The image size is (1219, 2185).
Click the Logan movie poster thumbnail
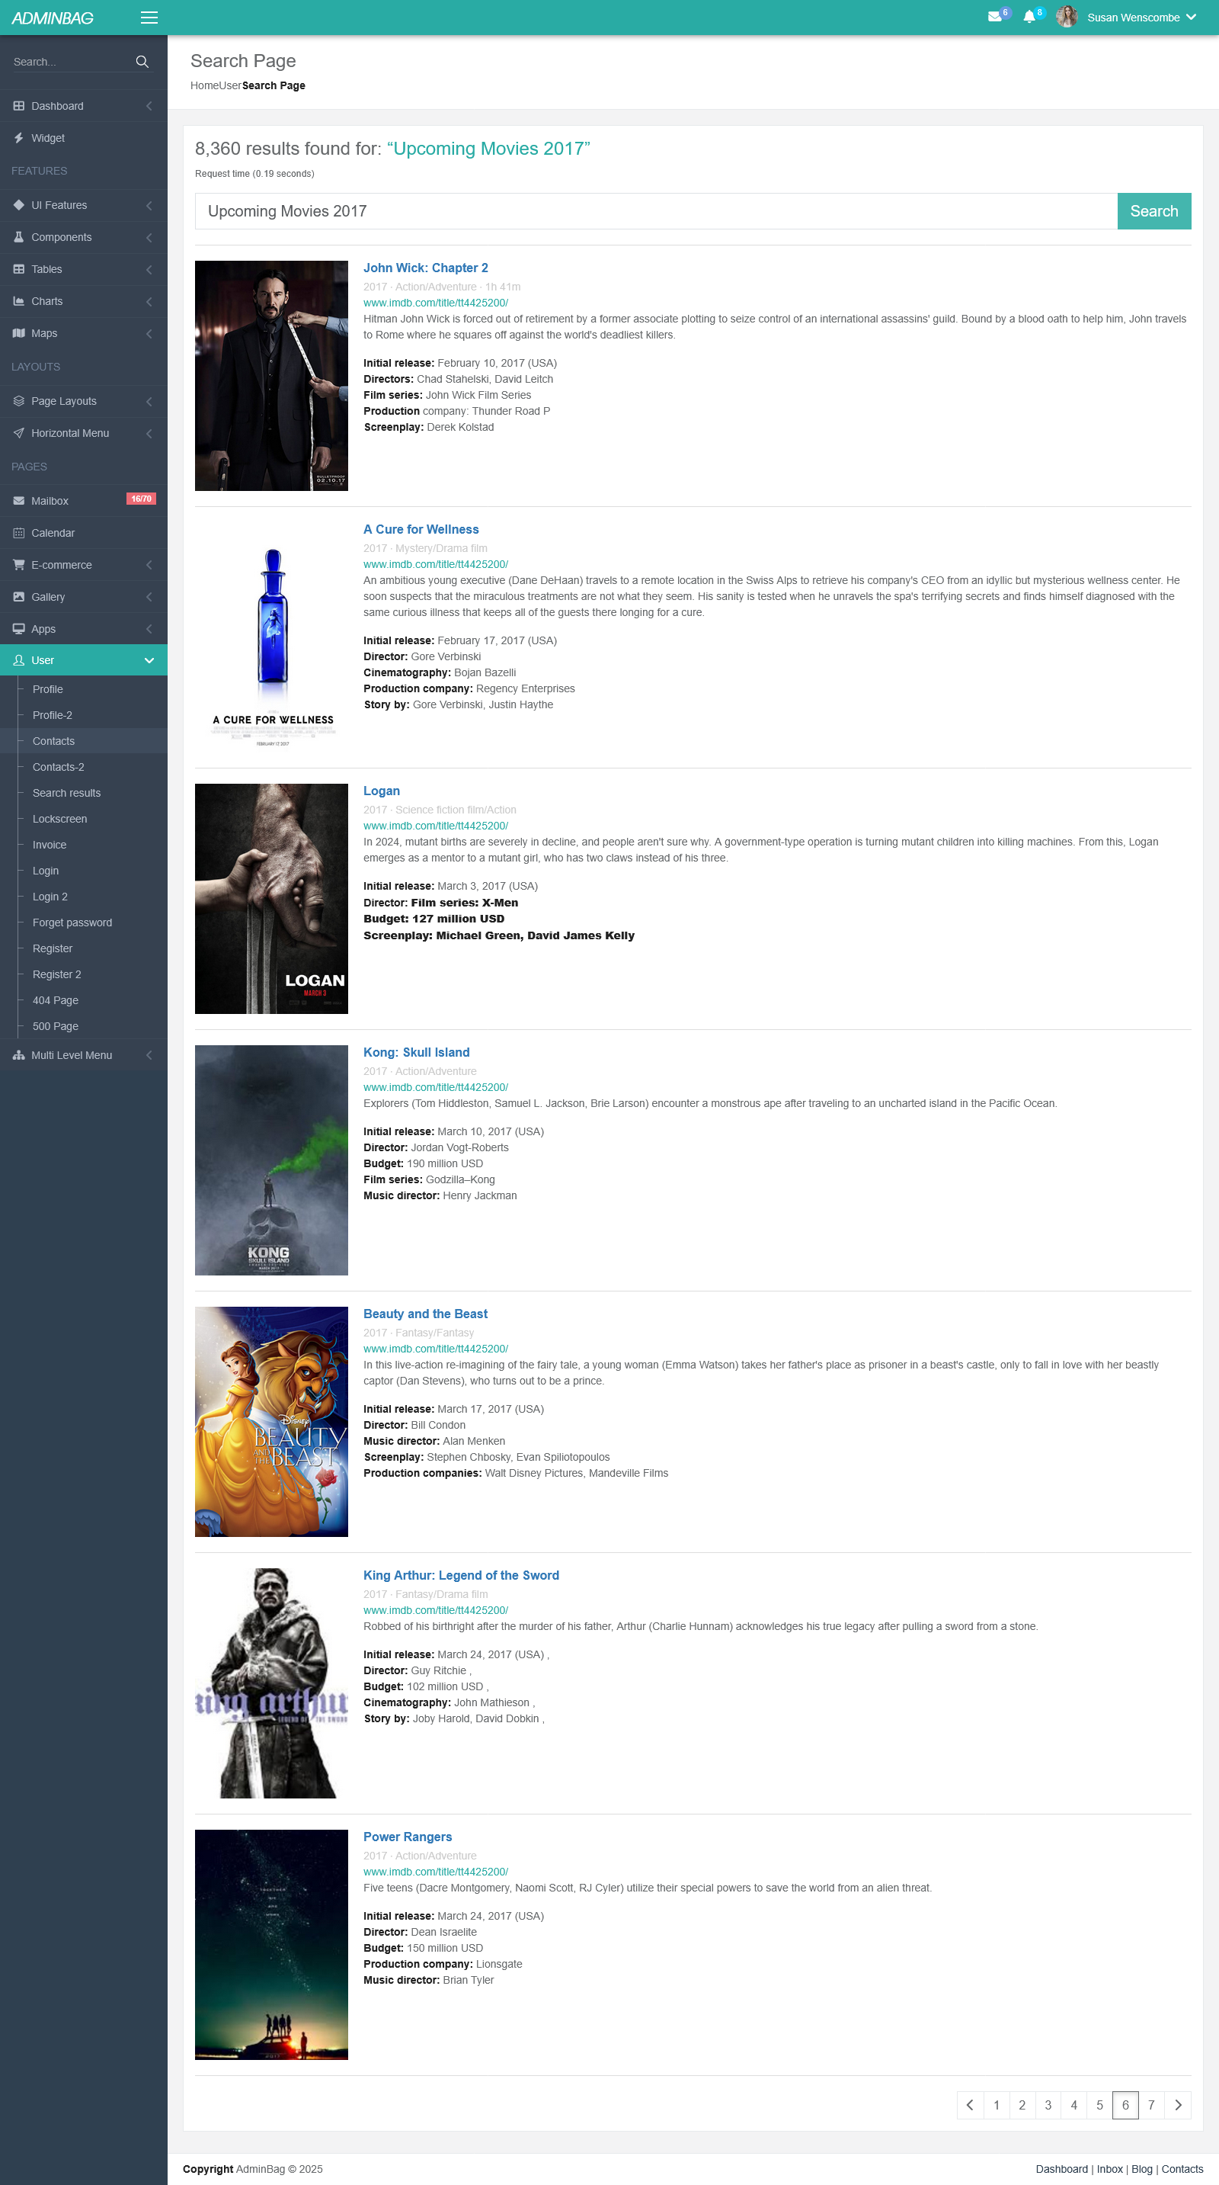[271, 899]
